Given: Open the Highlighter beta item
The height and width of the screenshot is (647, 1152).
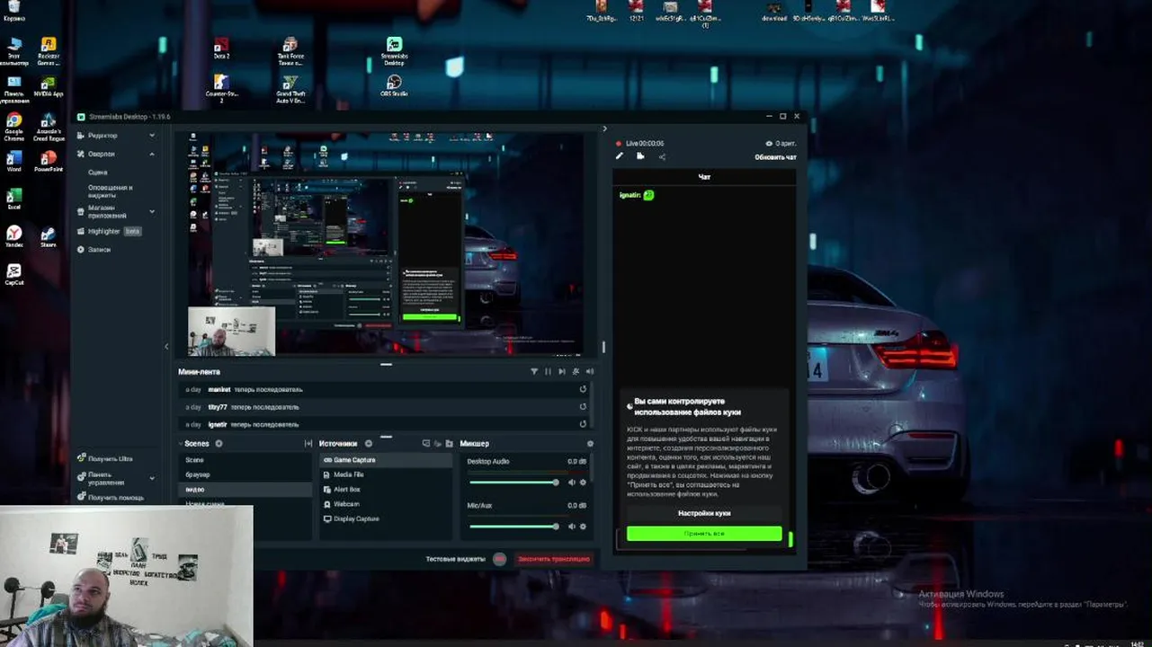Looking at the screenshot, I should coord(109,231).
